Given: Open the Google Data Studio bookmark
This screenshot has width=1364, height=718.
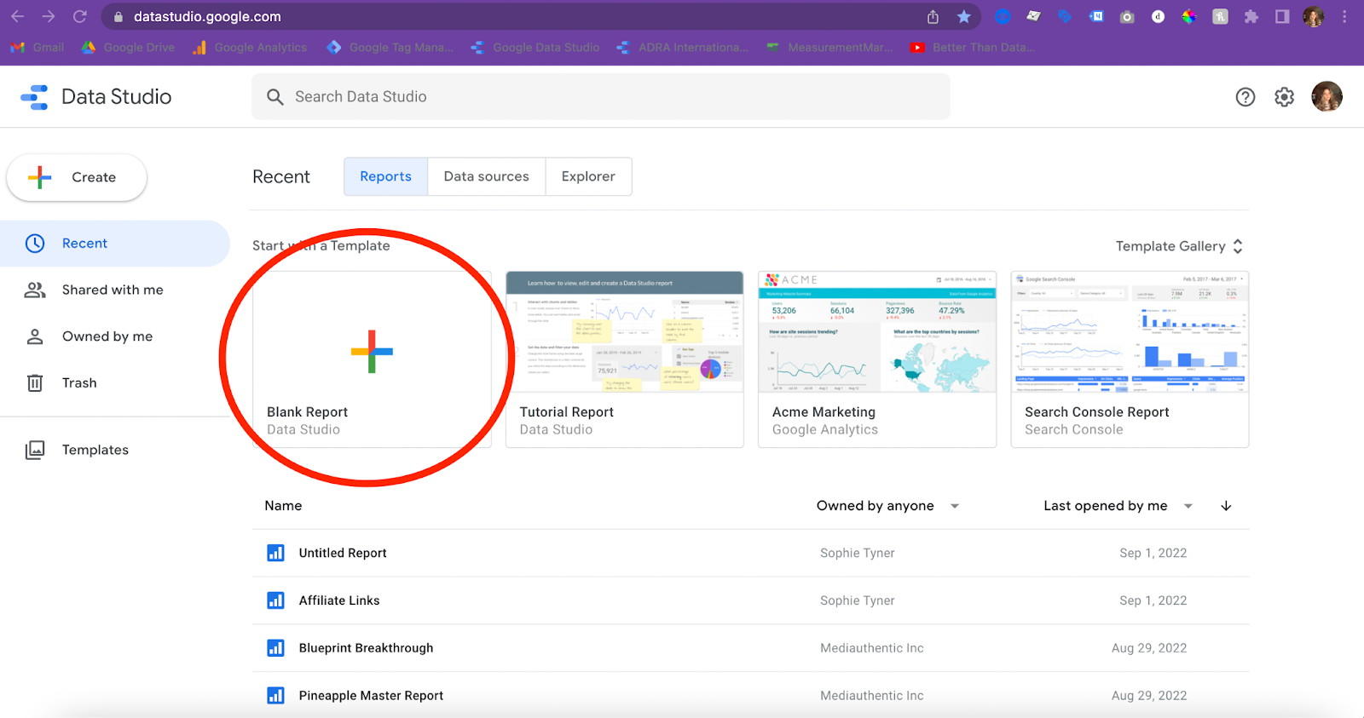Looking at the screenshot, I should (x=535, y=48).
